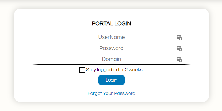Click the UserName placeholder text

[111, 37]
